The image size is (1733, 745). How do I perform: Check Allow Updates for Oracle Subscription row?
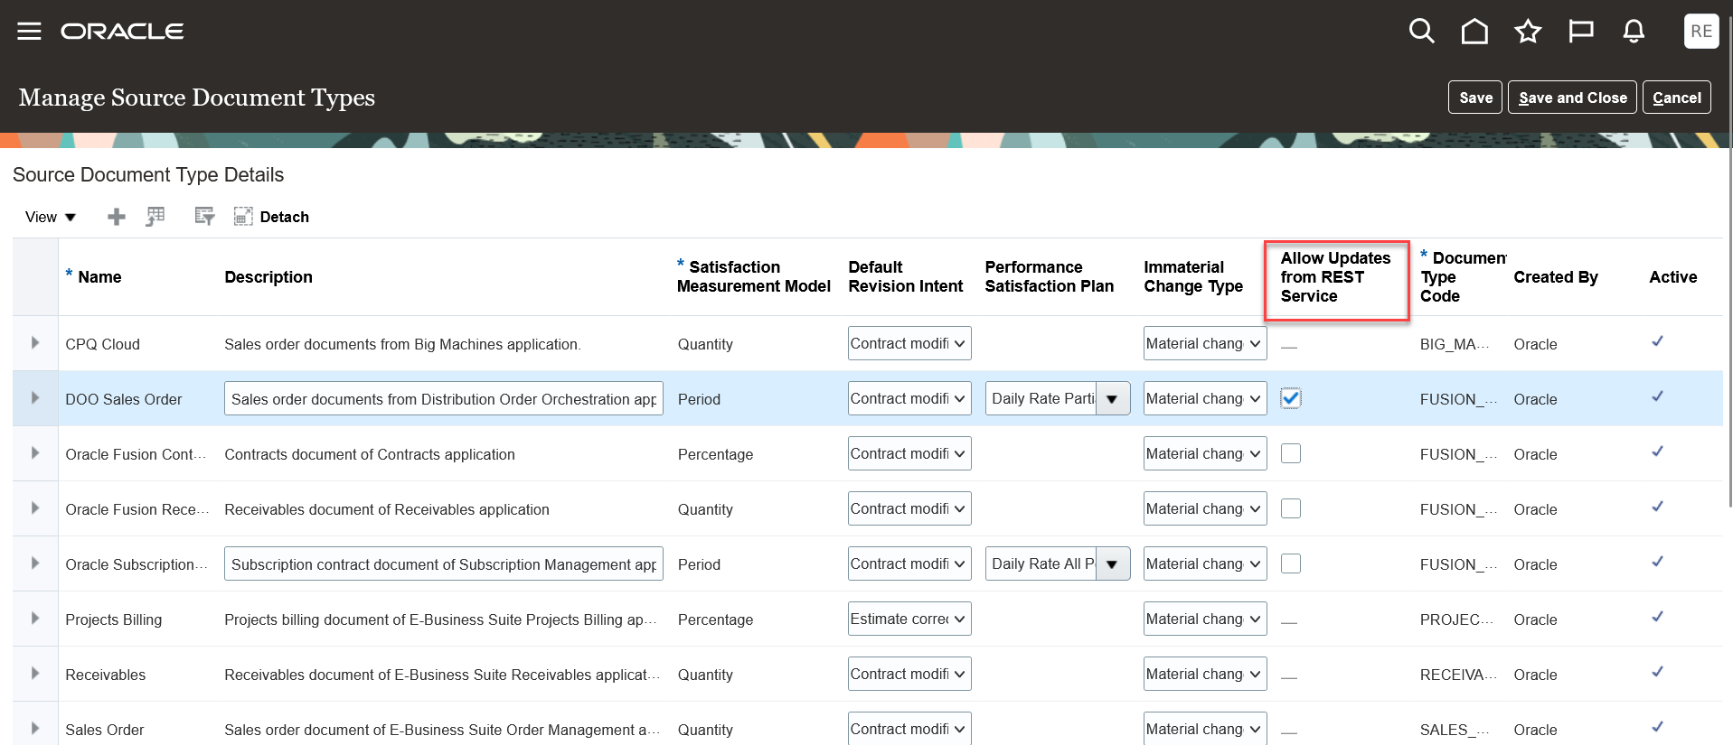pyautogui.click(x=1291, y=563)
